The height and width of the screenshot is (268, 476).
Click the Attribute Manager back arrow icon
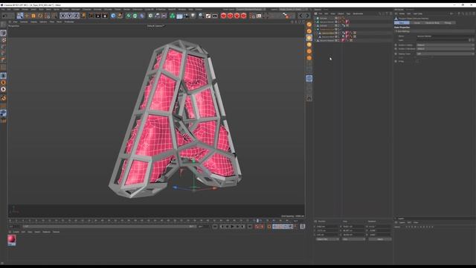(451, 13)
